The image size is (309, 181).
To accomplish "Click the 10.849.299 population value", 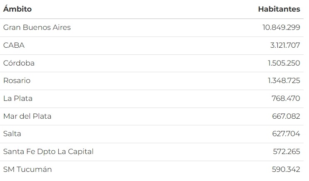I will (281, 27).
